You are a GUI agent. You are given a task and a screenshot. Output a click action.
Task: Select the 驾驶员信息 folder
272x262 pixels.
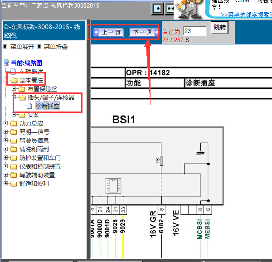coord(34,141)
